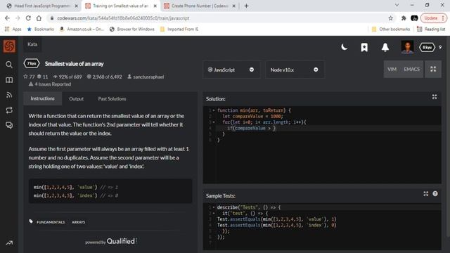Switch to the Output tab
This screenshot has height=253, width=450.
pos(77,98)
